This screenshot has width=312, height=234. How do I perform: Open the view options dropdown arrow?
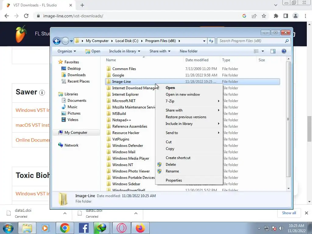click(263, 51)
